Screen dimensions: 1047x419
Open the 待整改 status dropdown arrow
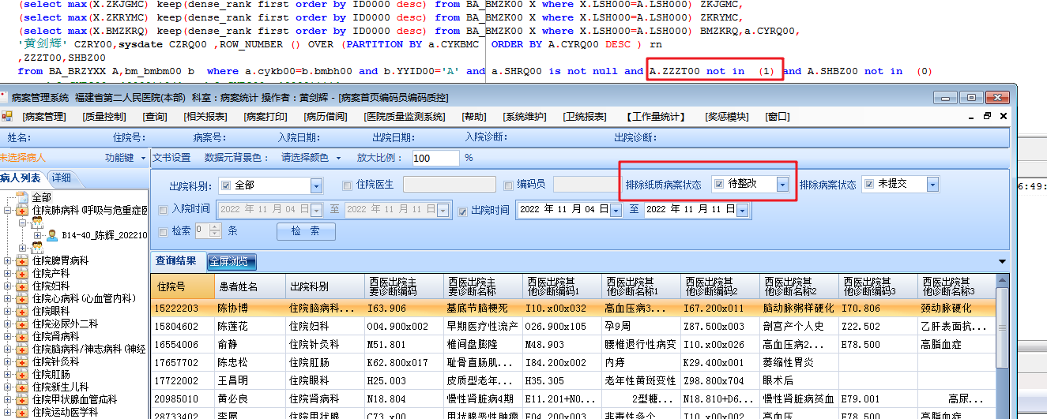click(x=782, y=185)
